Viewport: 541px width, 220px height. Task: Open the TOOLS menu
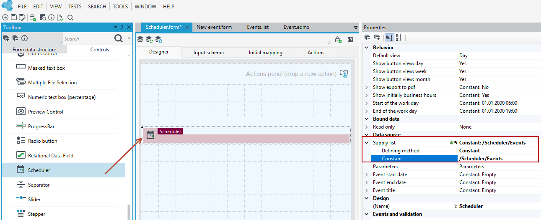click(120, 7)
